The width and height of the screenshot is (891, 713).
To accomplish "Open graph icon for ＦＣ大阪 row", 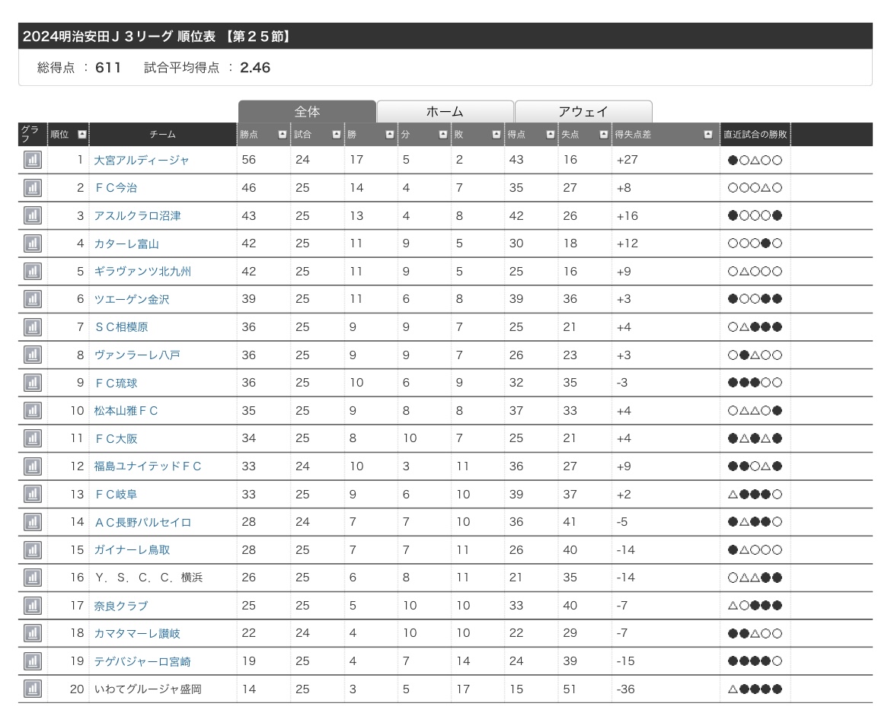I will coord(33,438).
